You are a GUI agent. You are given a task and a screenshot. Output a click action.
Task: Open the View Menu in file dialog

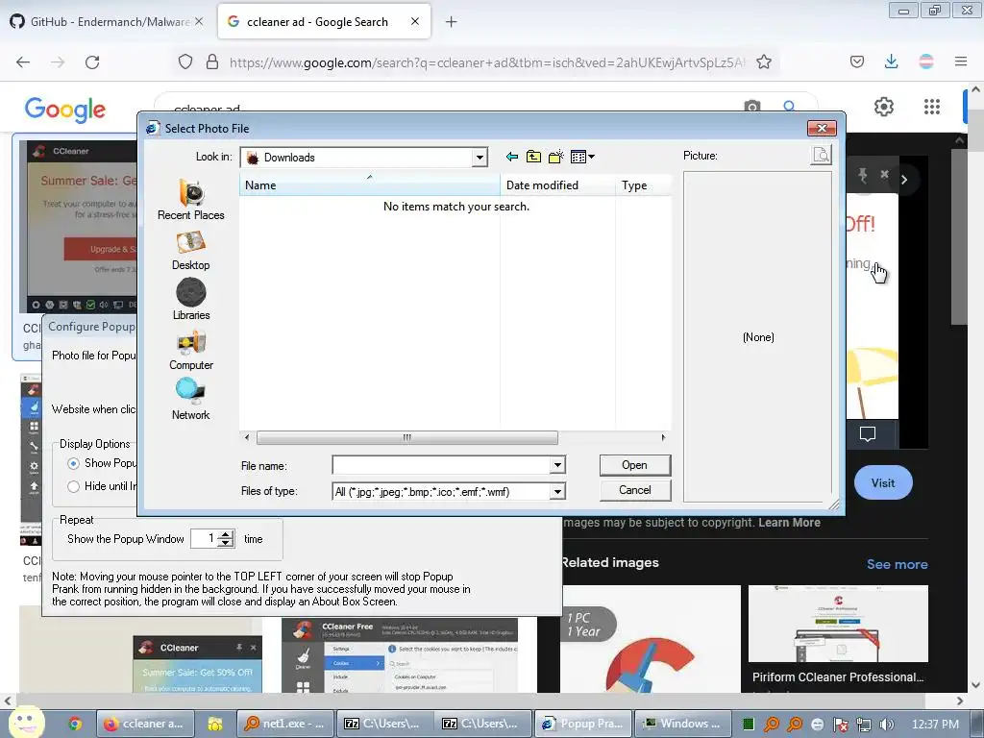pyautogui.click(x=582, y=157)
